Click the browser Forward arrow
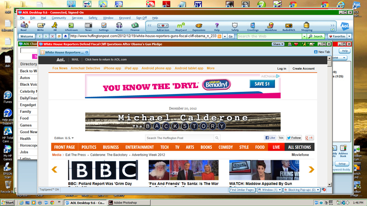Viewport: 367px width, 206px height. [46, 36]
